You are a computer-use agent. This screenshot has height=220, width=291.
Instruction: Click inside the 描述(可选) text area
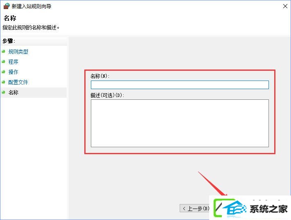tap(180, 123)
